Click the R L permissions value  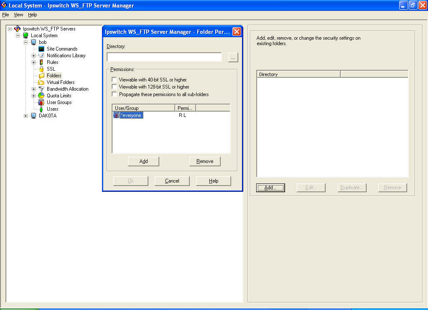pos(182,115)
